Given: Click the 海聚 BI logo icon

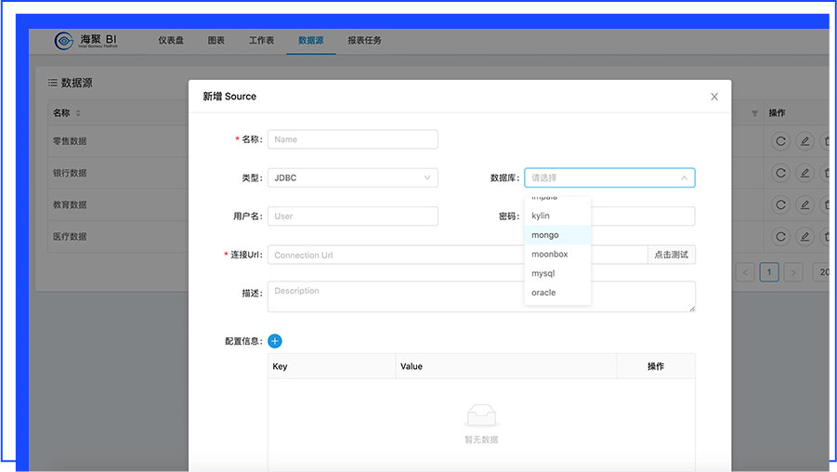Looking at the screenshot, I should tap(63, 41).
